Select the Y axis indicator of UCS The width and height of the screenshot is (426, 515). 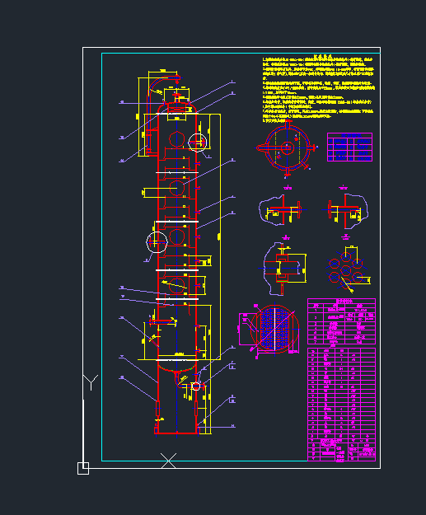tap(90, 382)
